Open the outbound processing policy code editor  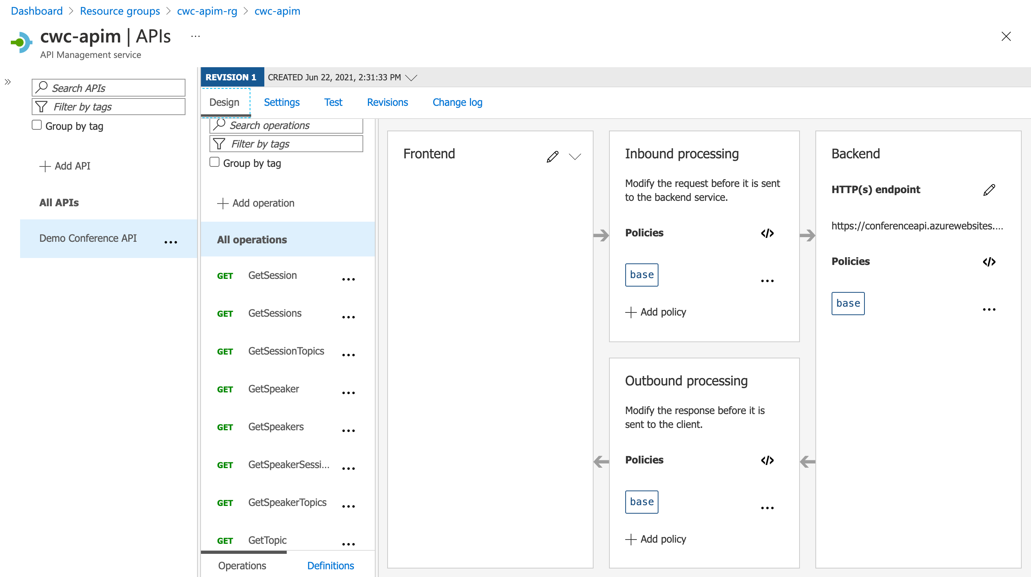(767, 460)
